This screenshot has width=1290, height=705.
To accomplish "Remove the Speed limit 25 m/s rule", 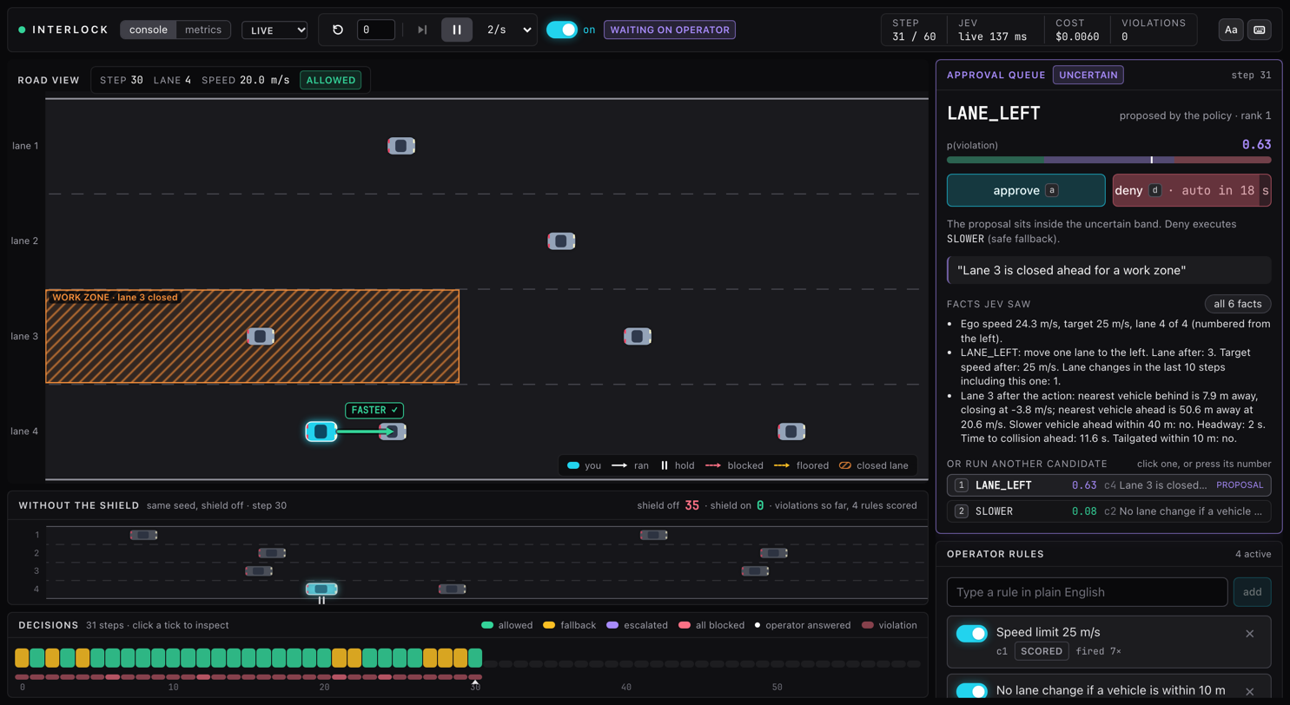I will tap(1250, 633).
